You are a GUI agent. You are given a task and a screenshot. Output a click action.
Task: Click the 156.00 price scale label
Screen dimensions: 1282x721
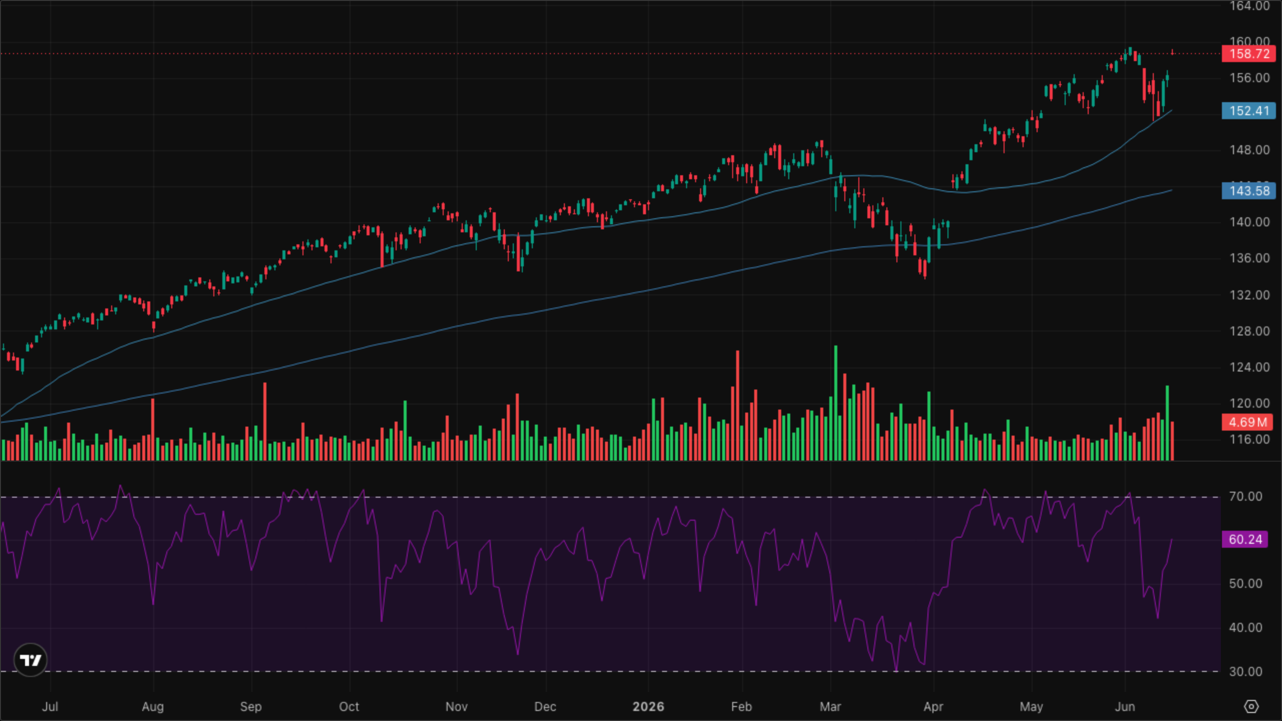[1249, 78]
